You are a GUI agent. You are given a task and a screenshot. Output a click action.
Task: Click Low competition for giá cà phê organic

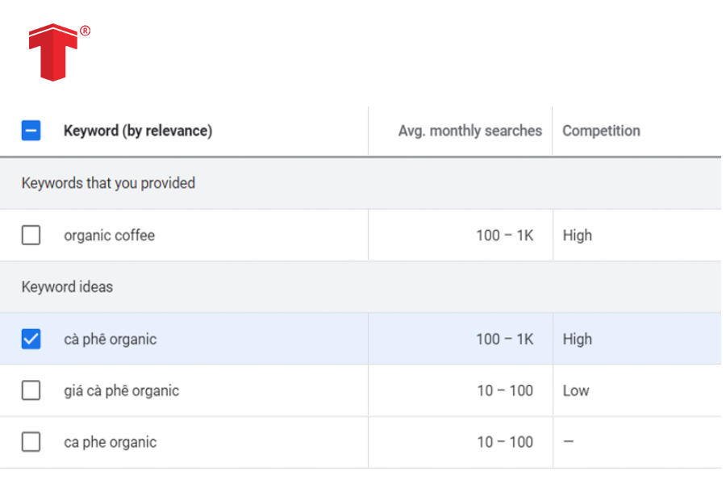(x=575, y=390)
